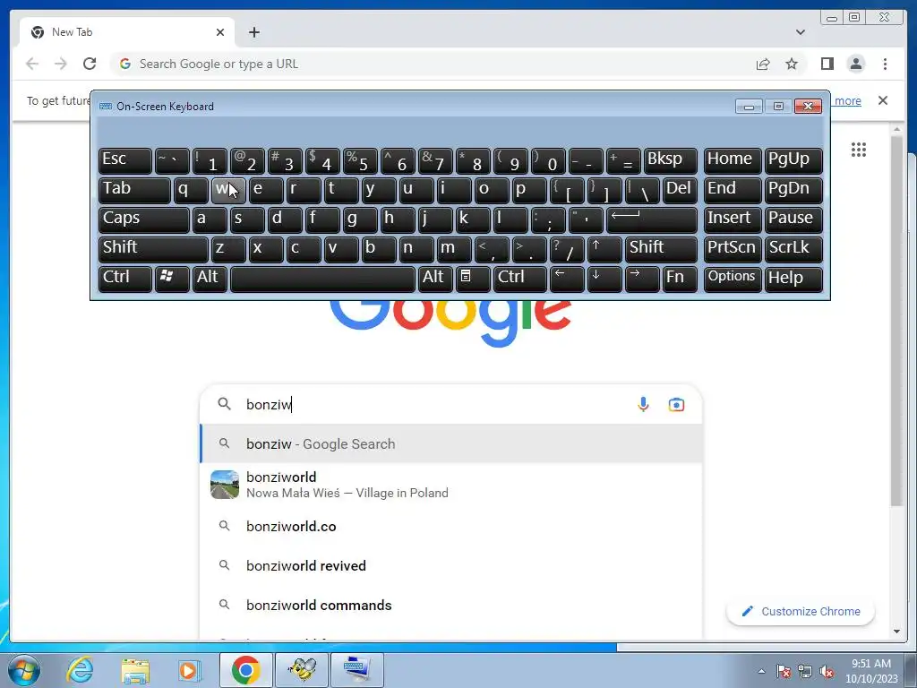
Task: Search by image with camera icon
Action: [676, 404]
